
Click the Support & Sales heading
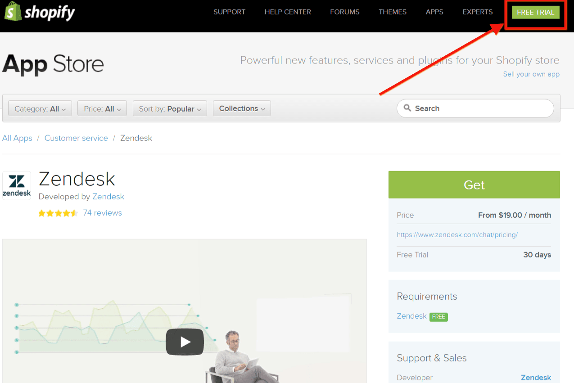432,358
